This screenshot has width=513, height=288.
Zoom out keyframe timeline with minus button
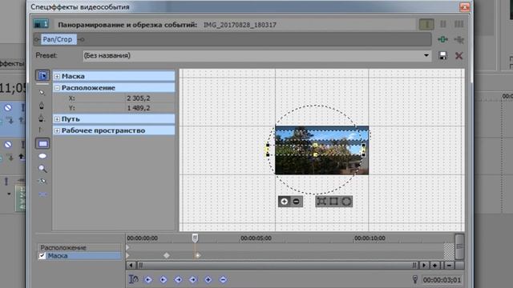(449, 266)
